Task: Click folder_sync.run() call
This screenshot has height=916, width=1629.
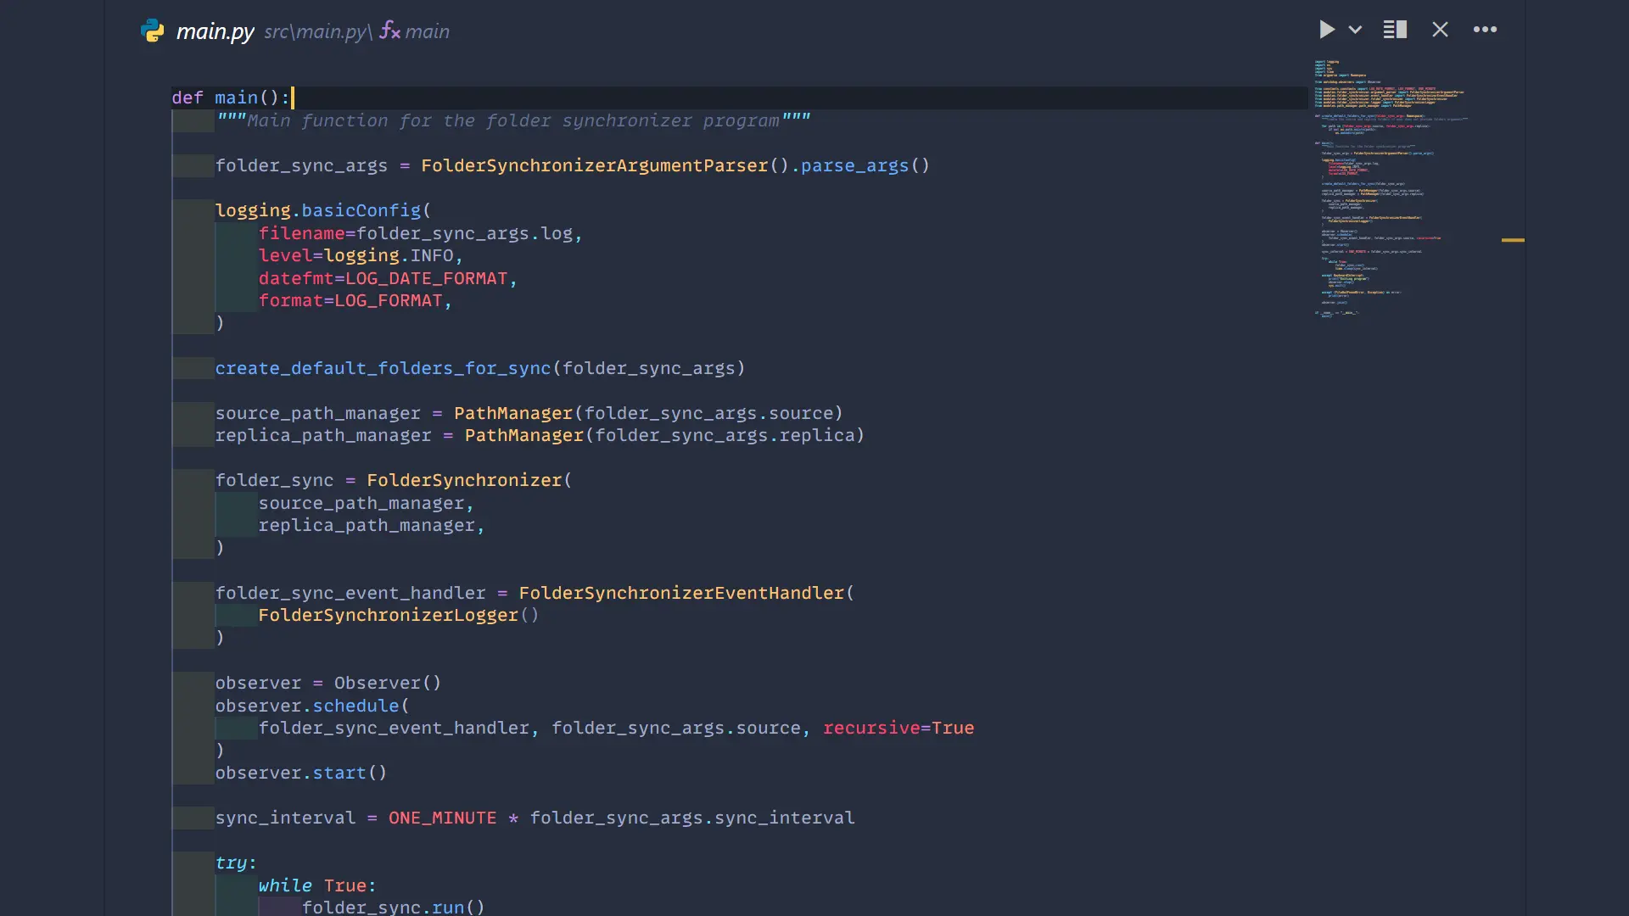Action: tap(393, 907)
